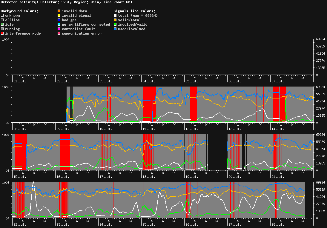Viewport: 327px width, 228px height.
Task: Click the 'offline' legend swatch
Action: 2,20
